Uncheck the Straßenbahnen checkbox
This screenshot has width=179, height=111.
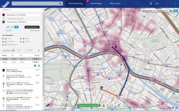pyautogui.click(x=3, y=45)
